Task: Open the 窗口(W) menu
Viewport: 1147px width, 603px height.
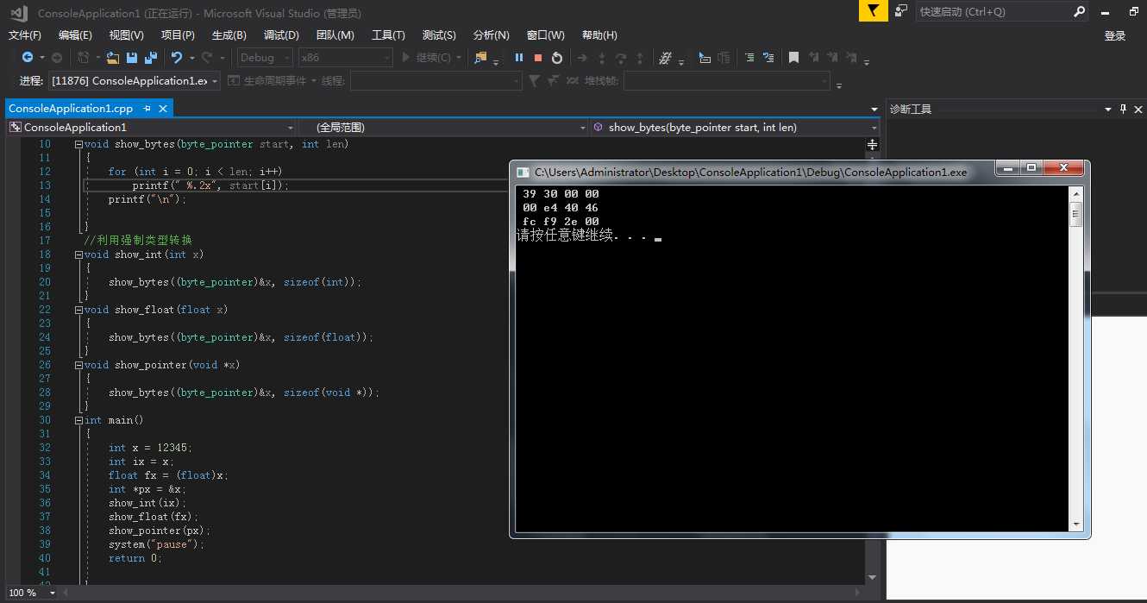Action: (545, 35)
